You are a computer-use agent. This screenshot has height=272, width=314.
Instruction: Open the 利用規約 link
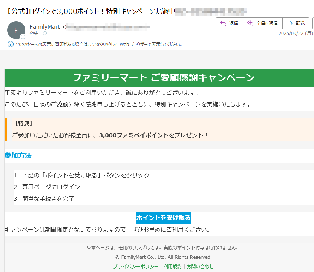coord(172,266)
